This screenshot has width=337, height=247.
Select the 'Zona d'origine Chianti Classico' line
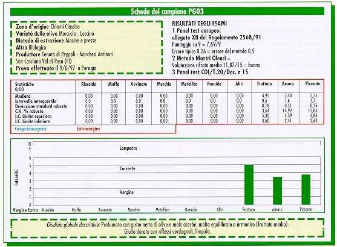pyautogui.click(x=48, y=27)
